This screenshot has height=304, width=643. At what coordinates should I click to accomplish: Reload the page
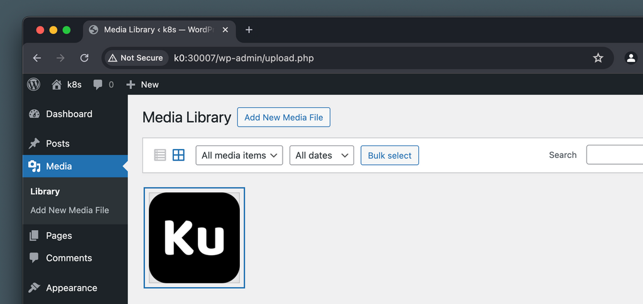click(x=84, y=58)
